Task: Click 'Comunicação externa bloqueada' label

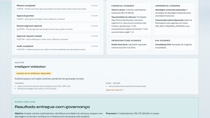Action: click(x=169, y=20)
